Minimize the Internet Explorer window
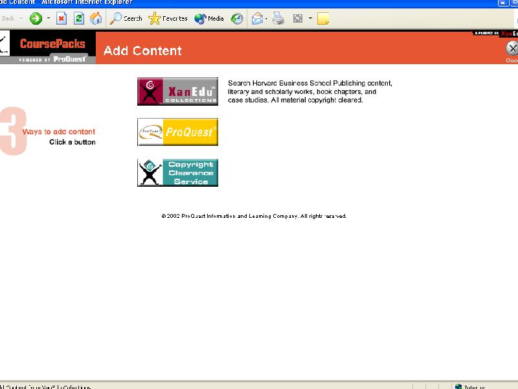Viewport: 518px width, 389px height. pos(503,3)
